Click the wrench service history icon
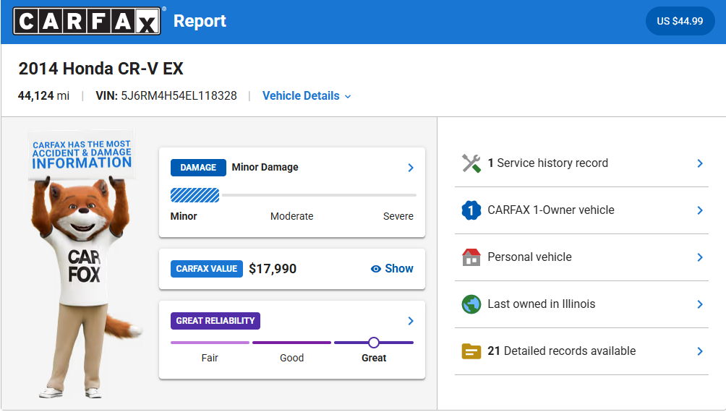This screenshot has height=412, width=726. tap(471, 163)
